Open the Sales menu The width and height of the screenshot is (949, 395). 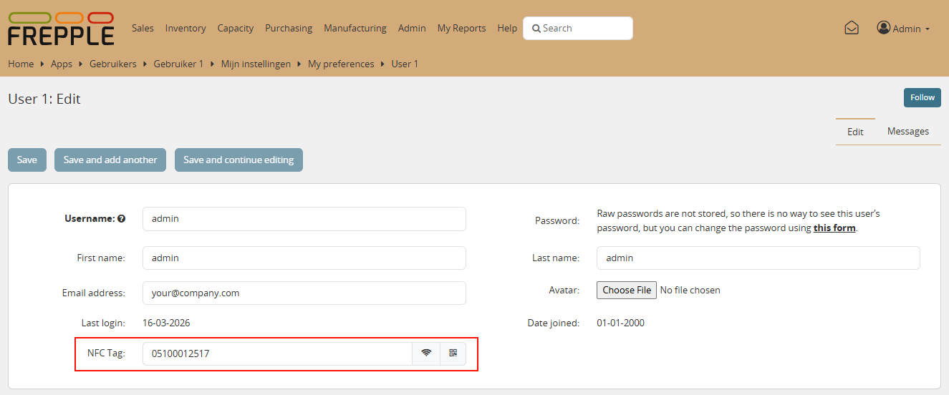click(x=143, y=29)
